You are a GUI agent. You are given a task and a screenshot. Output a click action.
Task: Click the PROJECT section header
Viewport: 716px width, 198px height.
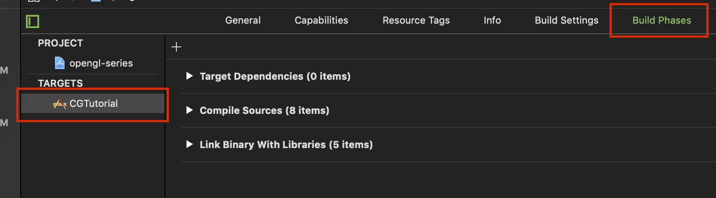pyautogui.click(x=60, y=43)
